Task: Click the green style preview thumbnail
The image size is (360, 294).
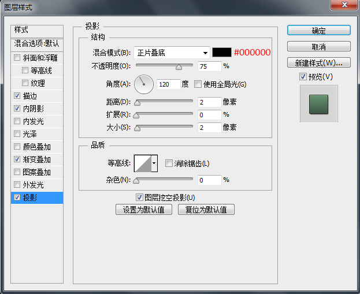Action: [x=318, y=105]
